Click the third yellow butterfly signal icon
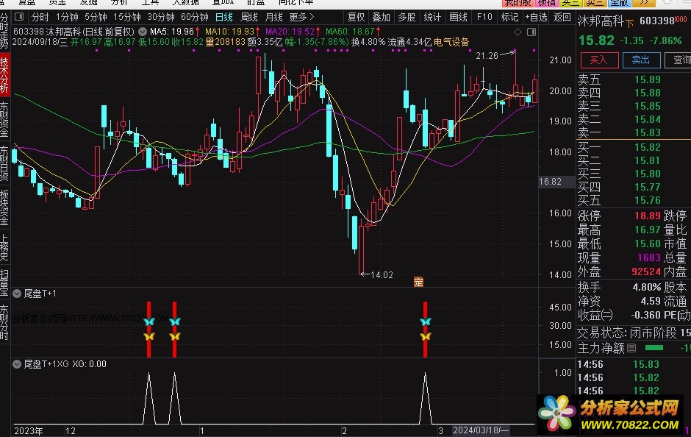 [426, 336]
